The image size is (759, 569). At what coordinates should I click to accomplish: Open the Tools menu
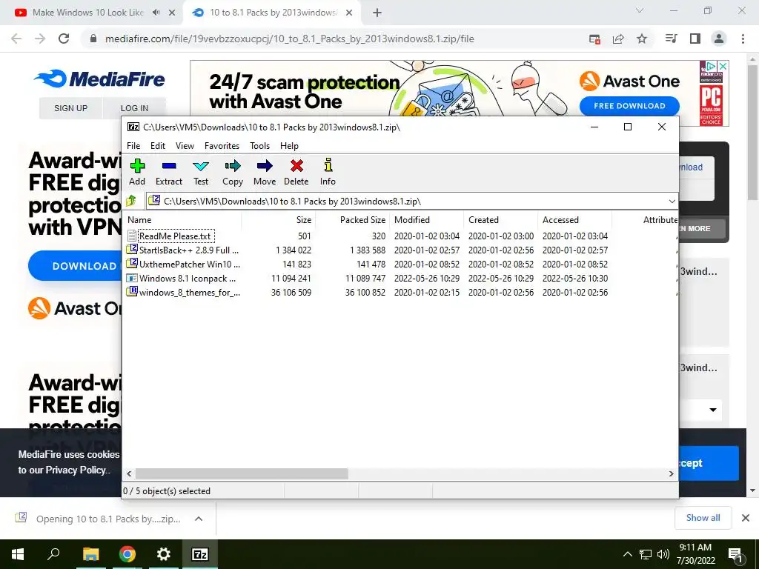point(259,146)
